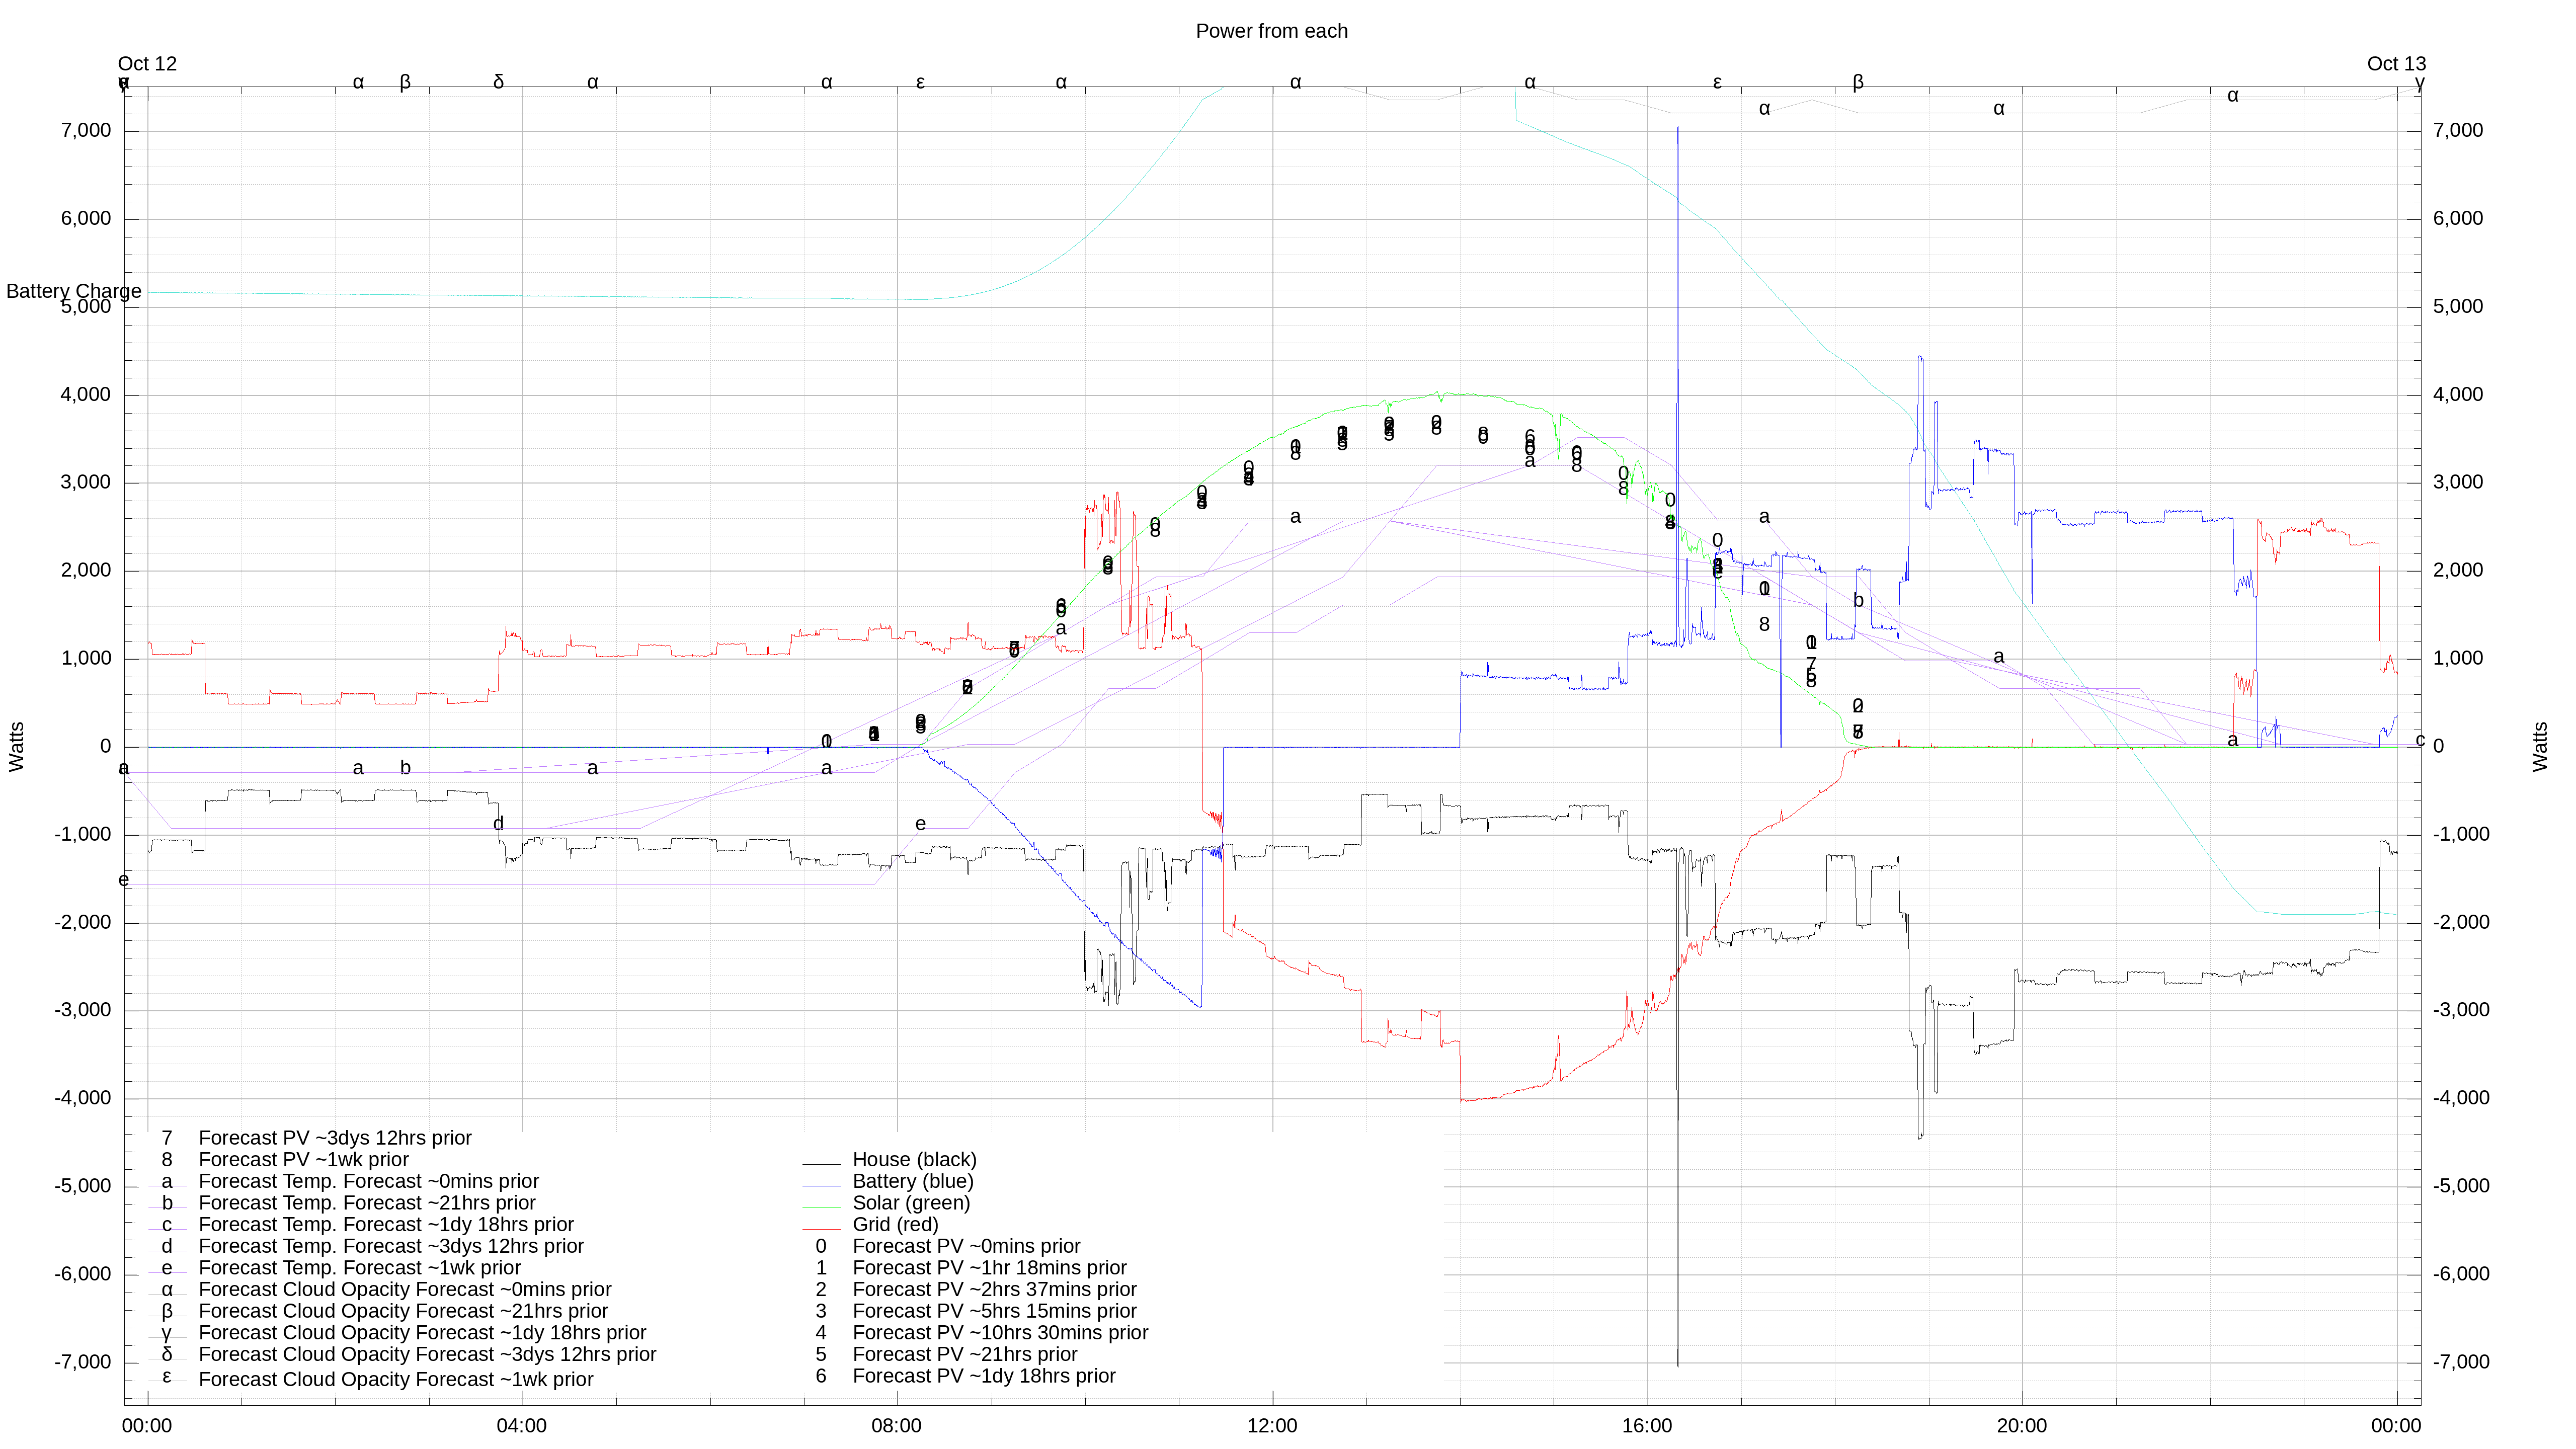The image size is (2576, 1449).
Task: Click the 'Power from each' chart title
Action: click(x=1271, y=31)
